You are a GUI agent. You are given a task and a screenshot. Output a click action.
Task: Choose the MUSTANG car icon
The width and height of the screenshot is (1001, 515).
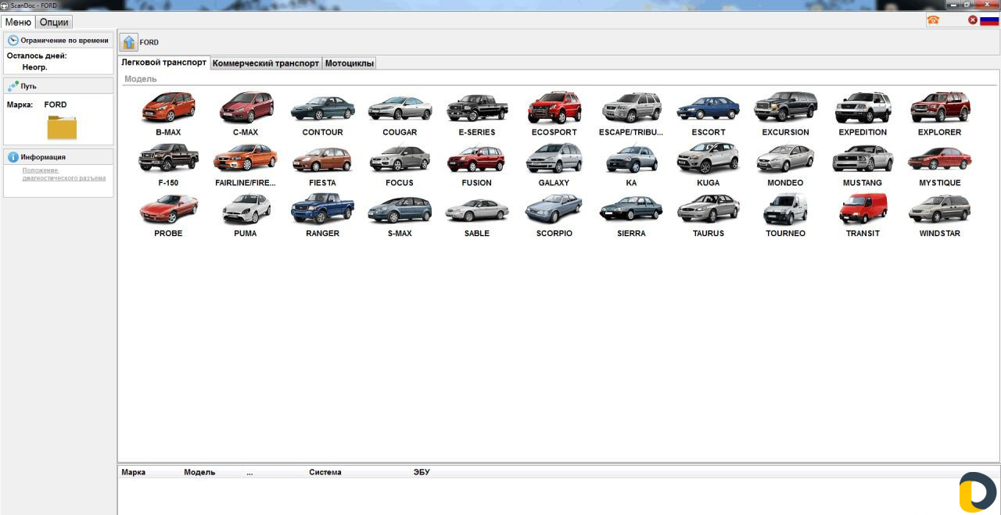tap(863, 158)
